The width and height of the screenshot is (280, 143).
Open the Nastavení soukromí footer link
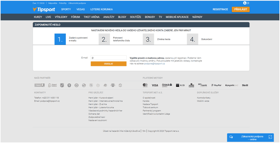(97, 120)
